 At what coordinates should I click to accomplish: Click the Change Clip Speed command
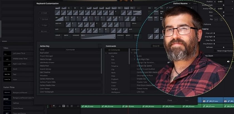point(144,66)
